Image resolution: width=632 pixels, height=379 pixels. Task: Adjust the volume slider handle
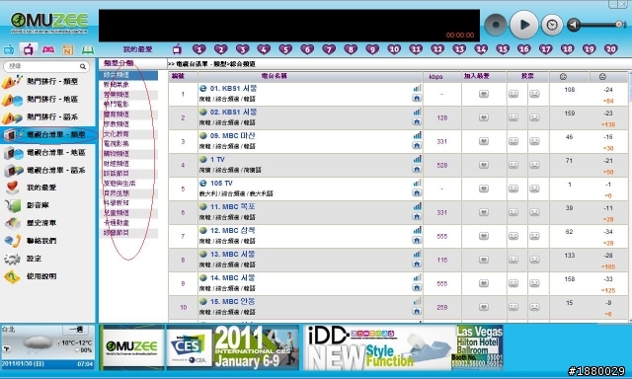tap(620, 25)
